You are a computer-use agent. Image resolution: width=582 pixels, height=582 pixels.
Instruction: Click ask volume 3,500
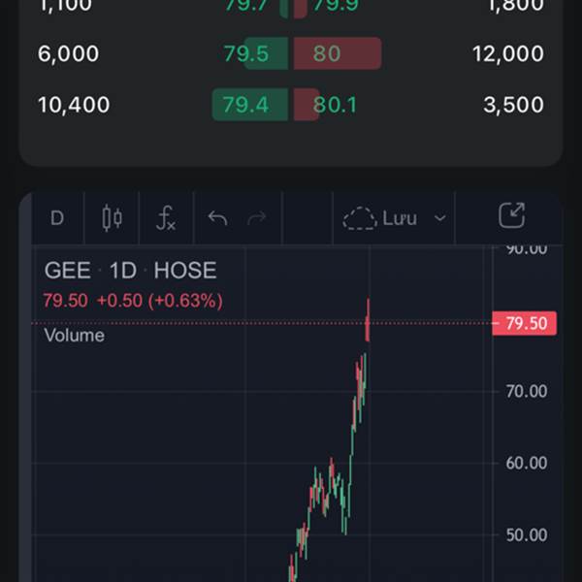click(514, 105)
